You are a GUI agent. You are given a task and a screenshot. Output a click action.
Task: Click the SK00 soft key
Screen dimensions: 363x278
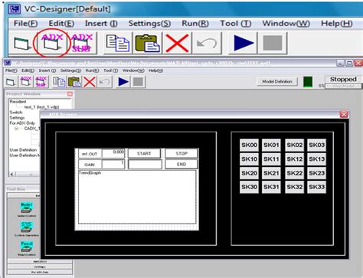point(249,145)
